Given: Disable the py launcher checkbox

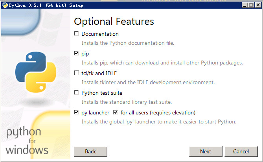Looking at the screenshot, I should tap(76, 112).
